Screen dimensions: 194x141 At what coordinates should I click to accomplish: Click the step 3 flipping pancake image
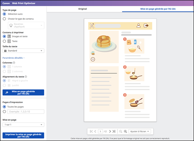point(134,102)
